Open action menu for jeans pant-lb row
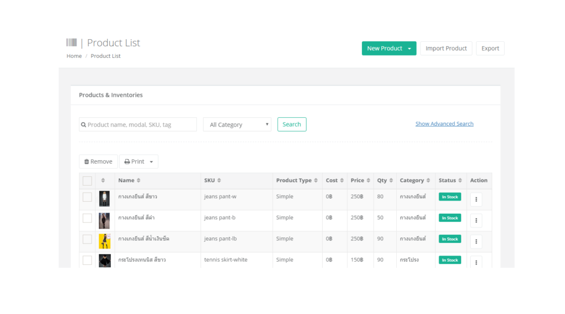This screenshot has height=314, width=565. (476, 241)
